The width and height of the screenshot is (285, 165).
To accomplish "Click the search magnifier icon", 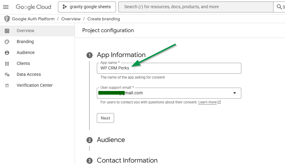I will pyautogui.click(x=279, y=7).
